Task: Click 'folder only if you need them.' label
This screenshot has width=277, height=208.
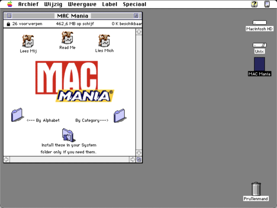Action: point(68,152)
